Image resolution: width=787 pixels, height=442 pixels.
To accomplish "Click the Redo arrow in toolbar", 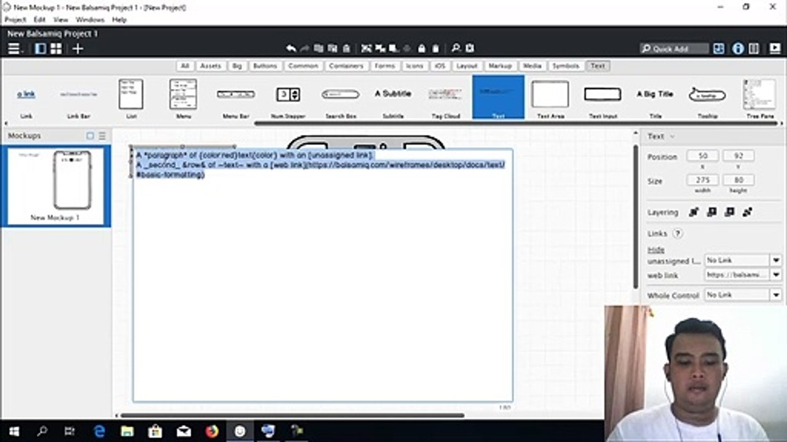I will point(304,48).
